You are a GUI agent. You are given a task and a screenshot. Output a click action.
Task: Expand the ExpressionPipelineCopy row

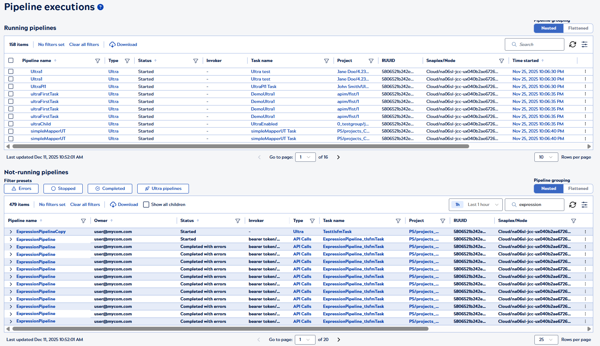pos(11,232)
